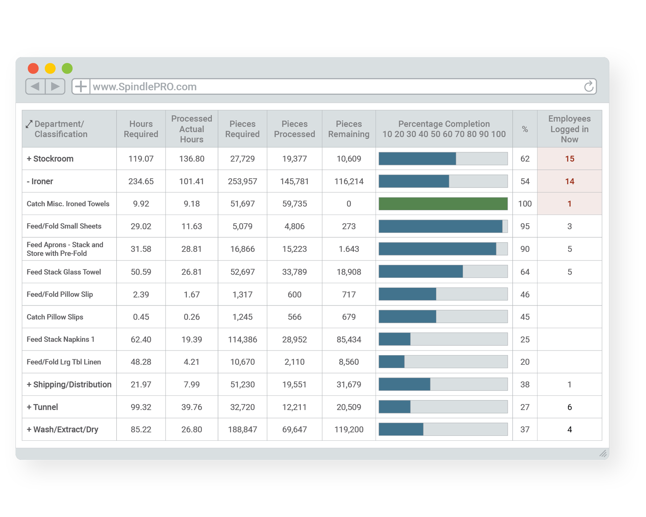The height and width of the screenshot is (517, 646).
Task: Expand the Shipping/Distribution row
Action: point(29,385)
